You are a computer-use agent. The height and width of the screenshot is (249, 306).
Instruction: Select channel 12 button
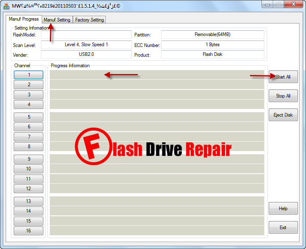(28, 189)
